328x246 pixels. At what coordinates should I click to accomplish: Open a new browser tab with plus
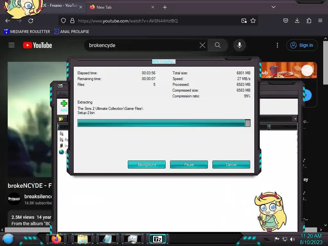coord(165,7)
